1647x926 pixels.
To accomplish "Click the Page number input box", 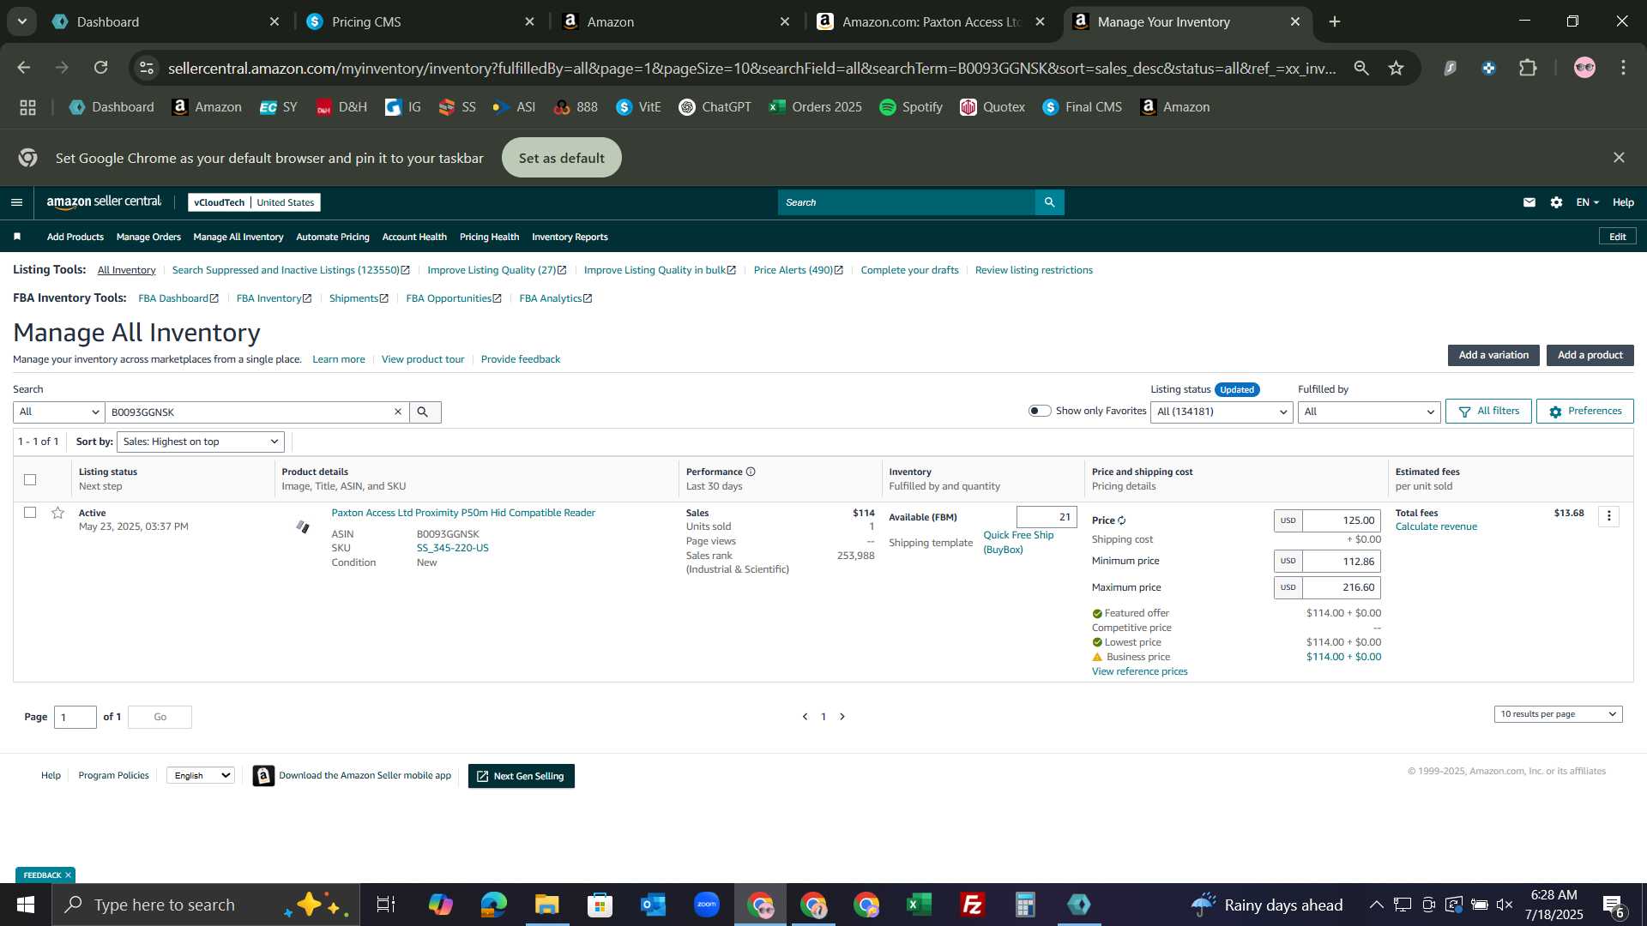I will point(75,718).
